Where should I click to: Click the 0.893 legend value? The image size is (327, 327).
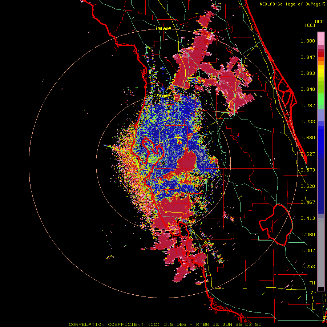[308, 73]
